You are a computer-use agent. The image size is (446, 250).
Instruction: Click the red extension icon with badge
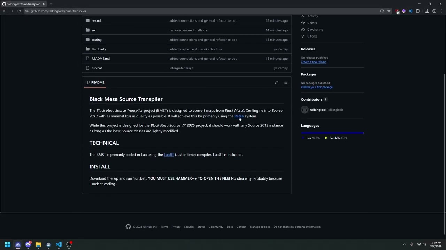coord(398,11)
